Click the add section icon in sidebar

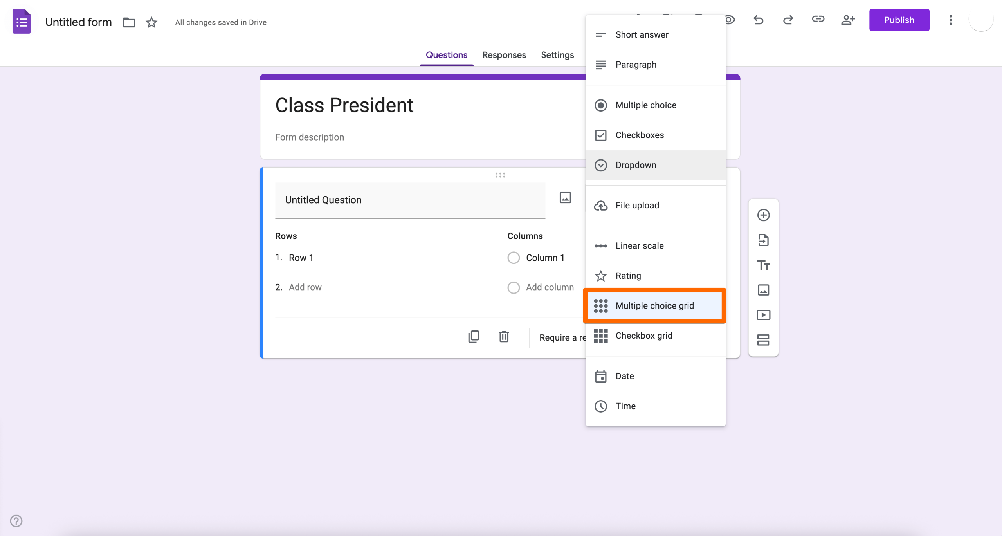click(x=763, y=340)
